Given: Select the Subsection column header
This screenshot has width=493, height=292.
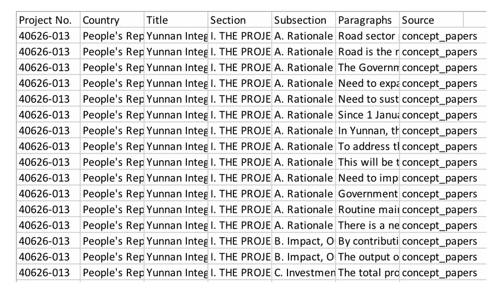Looking at the screenshot, I should tap(304, 20).
